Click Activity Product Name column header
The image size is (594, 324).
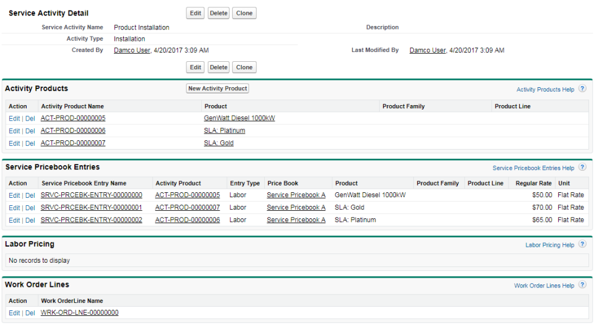(x=72, y=106)
